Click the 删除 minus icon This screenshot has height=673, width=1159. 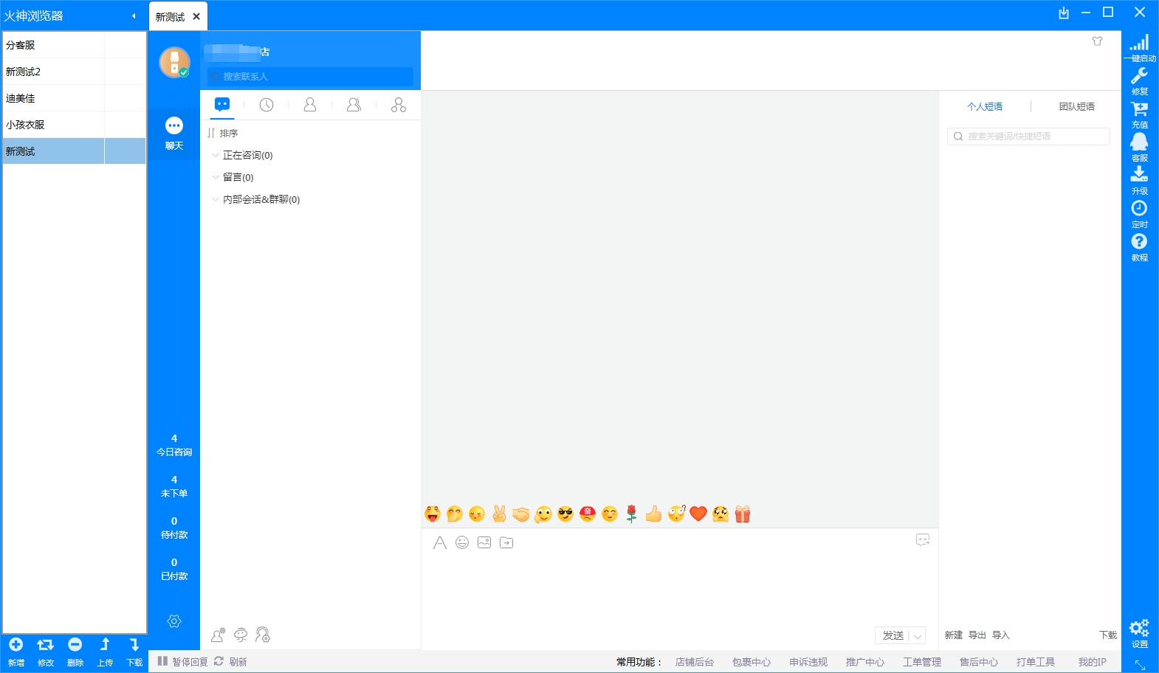coord(75,645)
